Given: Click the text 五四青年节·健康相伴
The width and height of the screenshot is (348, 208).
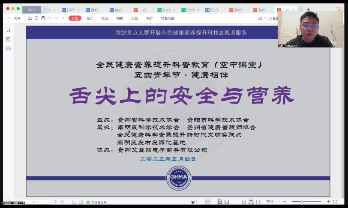Looking at the screenshot, I should [181, 75].
